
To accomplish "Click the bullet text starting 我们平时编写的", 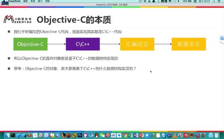I will click(68, 32).
